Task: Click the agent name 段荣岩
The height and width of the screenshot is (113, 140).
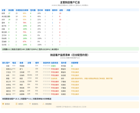Action: [22, 91]
